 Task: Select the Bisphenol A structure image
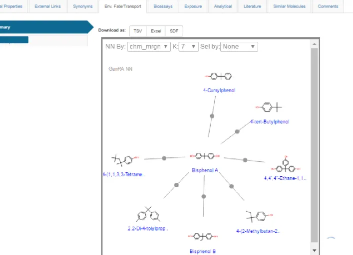pos(205,156)
